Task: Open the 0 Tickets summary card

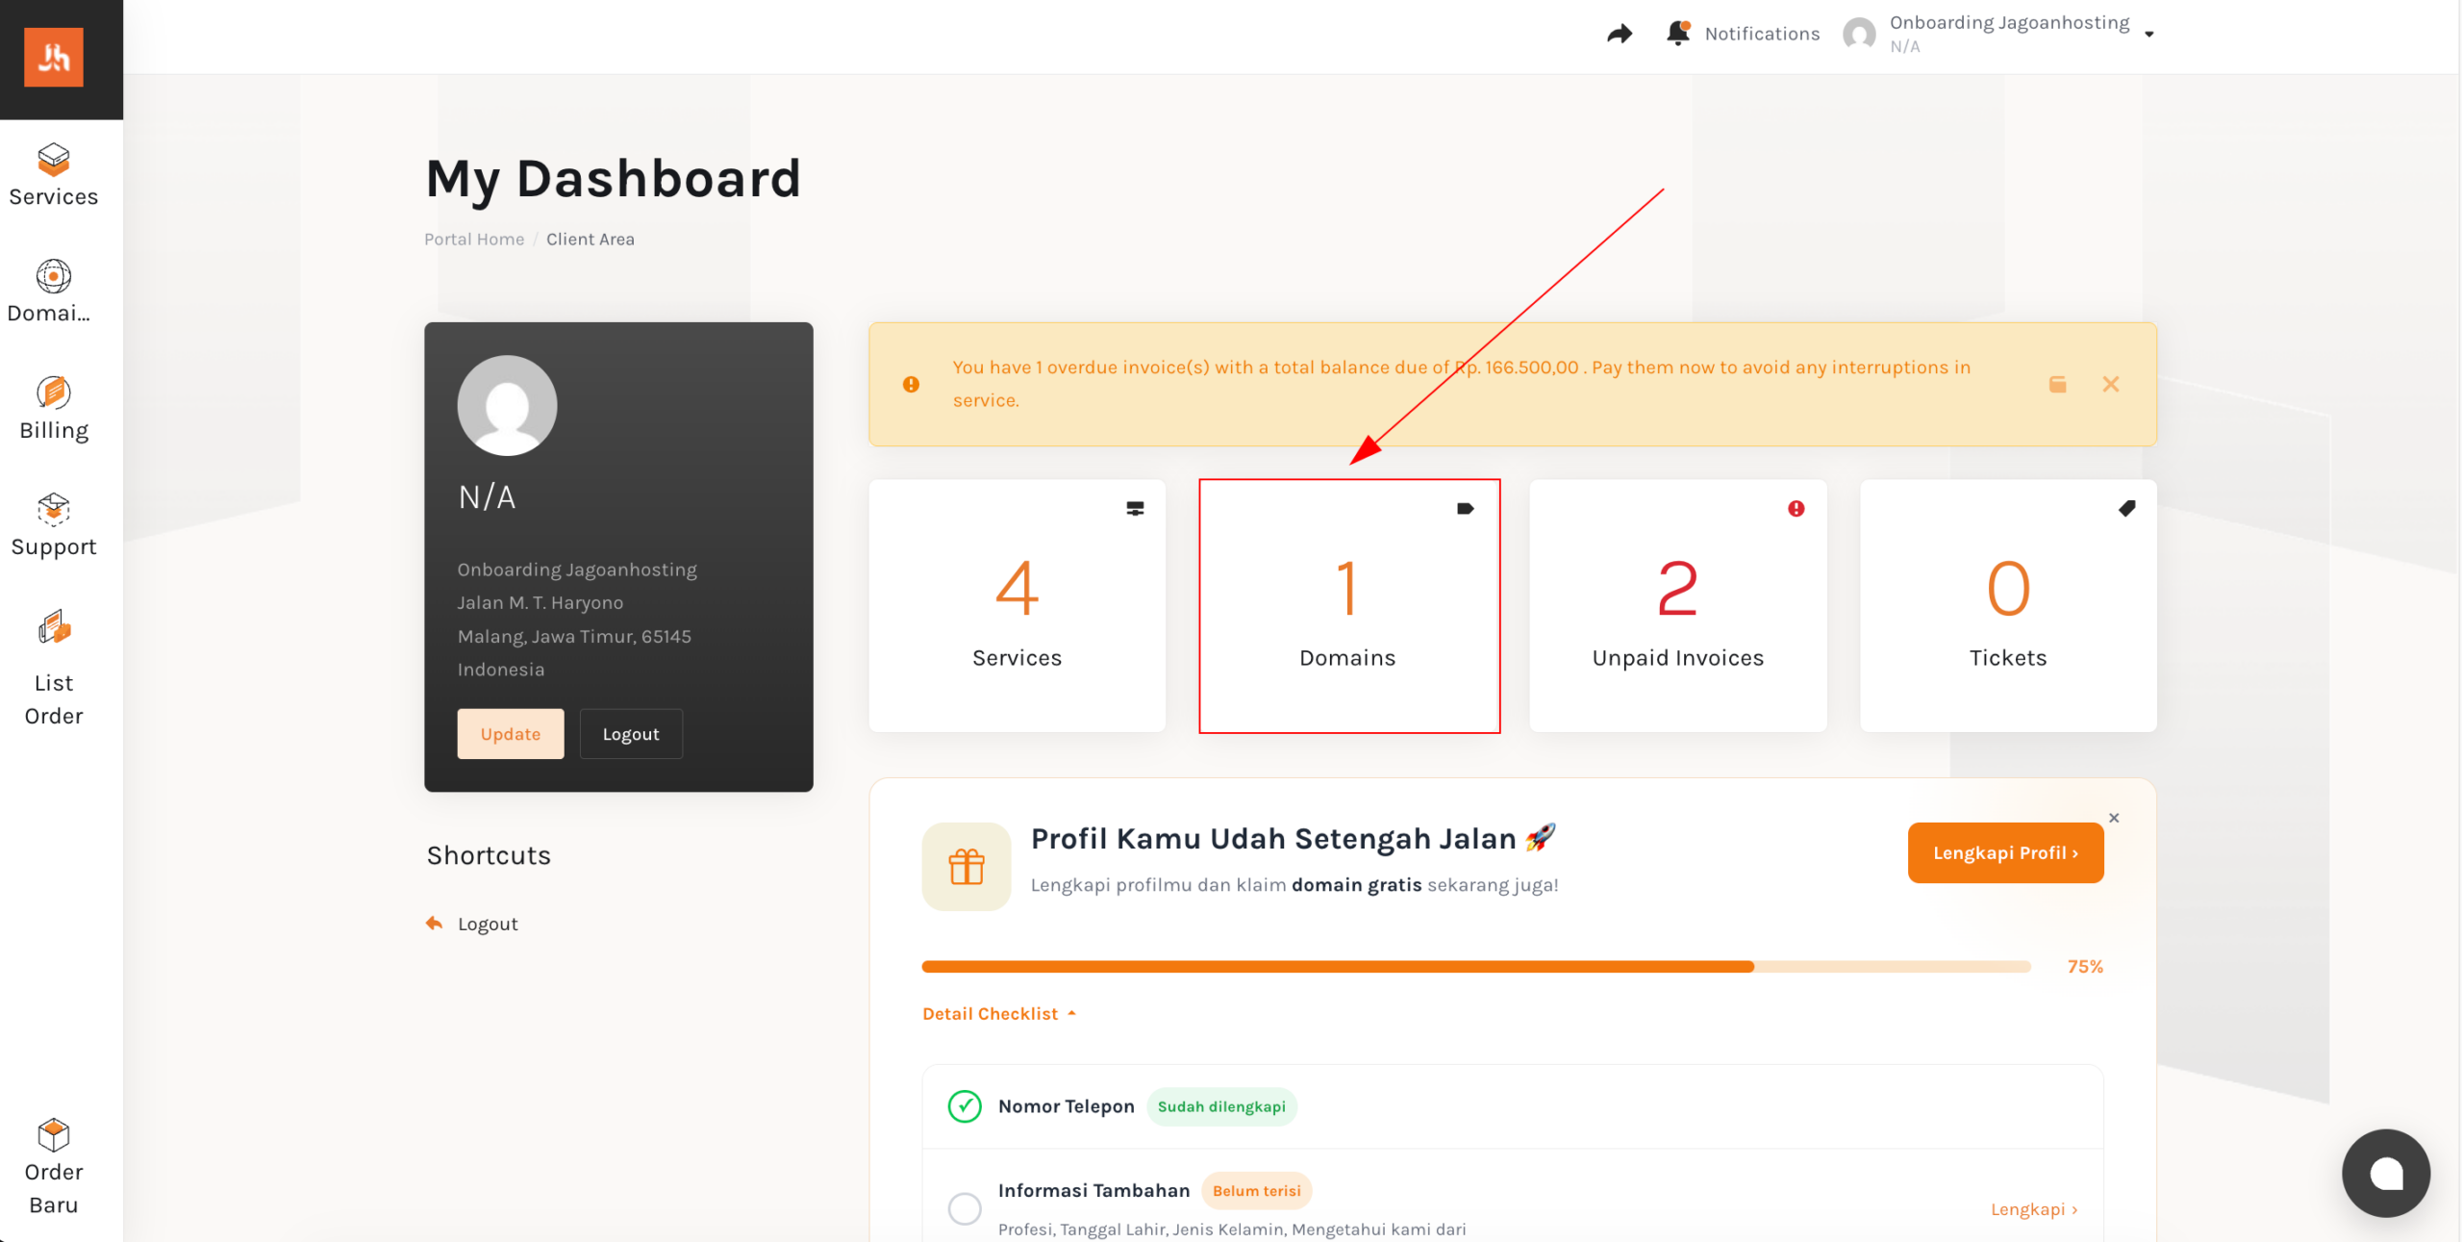Action: [x=2008, y=606]
